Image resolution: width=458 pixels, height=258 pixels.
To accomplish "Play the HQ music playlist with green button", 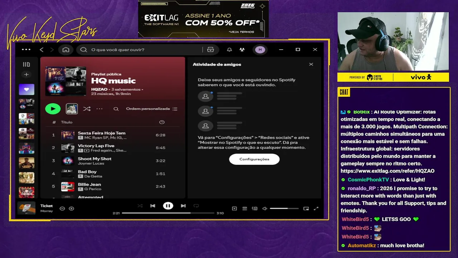I will pyautogui.click(x=53, y=109).
